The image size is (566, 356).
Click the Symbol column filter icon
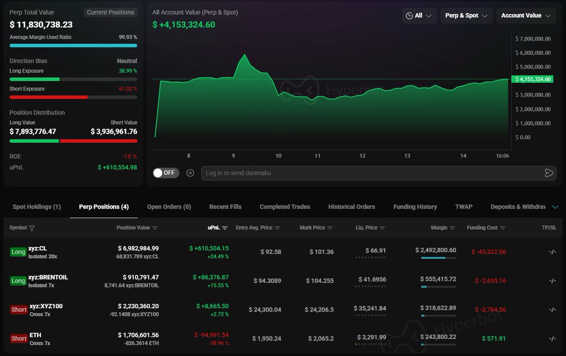point(32,228)
